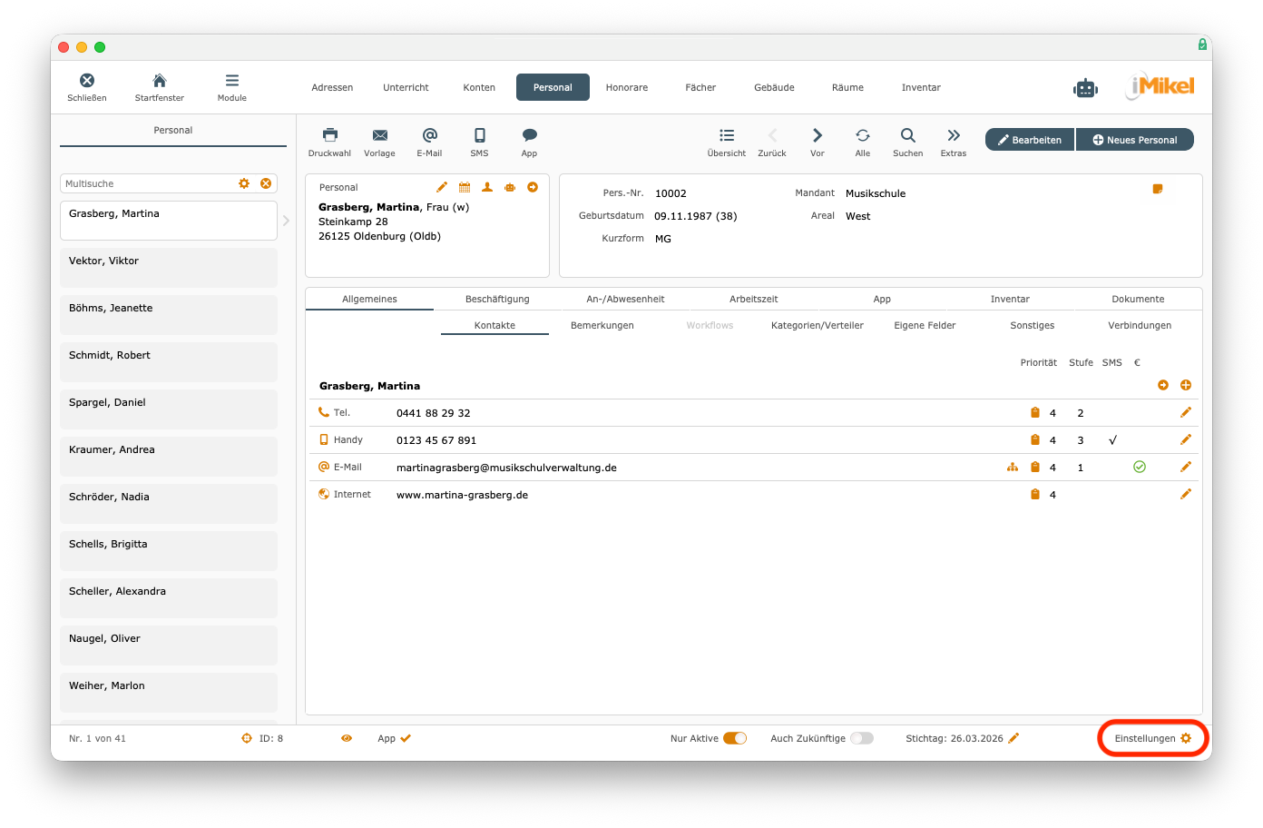1263x828 pixels.
Task: Click the Bearbeiten button
Action: click(x=1029, y=140)
